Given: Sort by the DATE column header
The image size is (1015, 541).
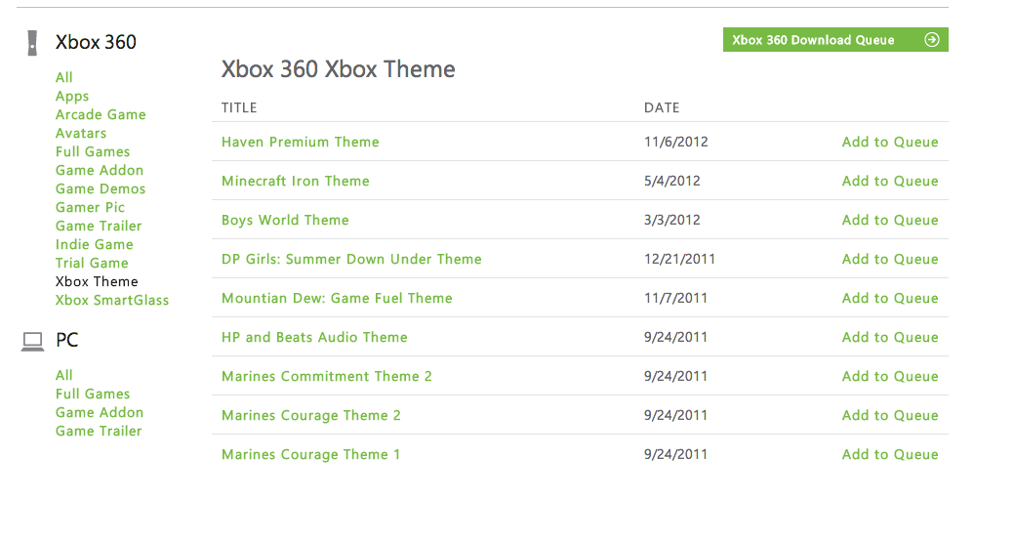Looking at the screenshot, I should point(662,107).
